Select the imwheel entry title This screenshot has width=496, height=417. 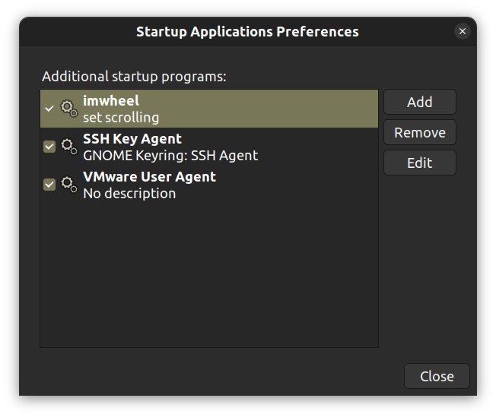[111, 101]
